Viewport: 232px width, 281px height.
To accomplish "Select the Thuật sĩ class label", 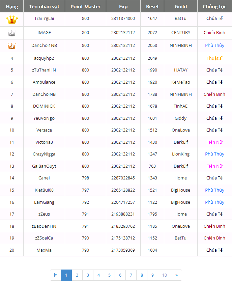I will 214,58.
